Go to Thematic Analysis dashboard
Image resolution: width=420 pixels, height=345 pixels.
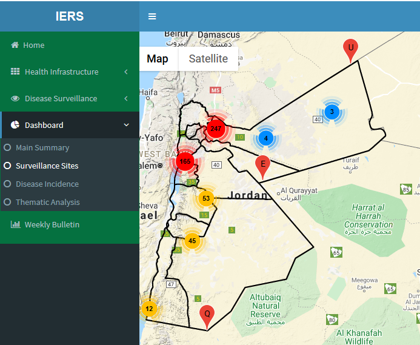click(48, 202)
